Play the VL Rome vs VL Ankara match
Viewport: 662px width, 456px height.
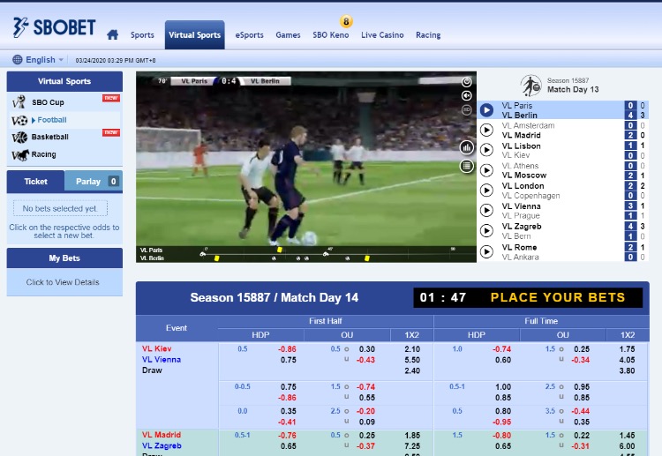[486, 252]
